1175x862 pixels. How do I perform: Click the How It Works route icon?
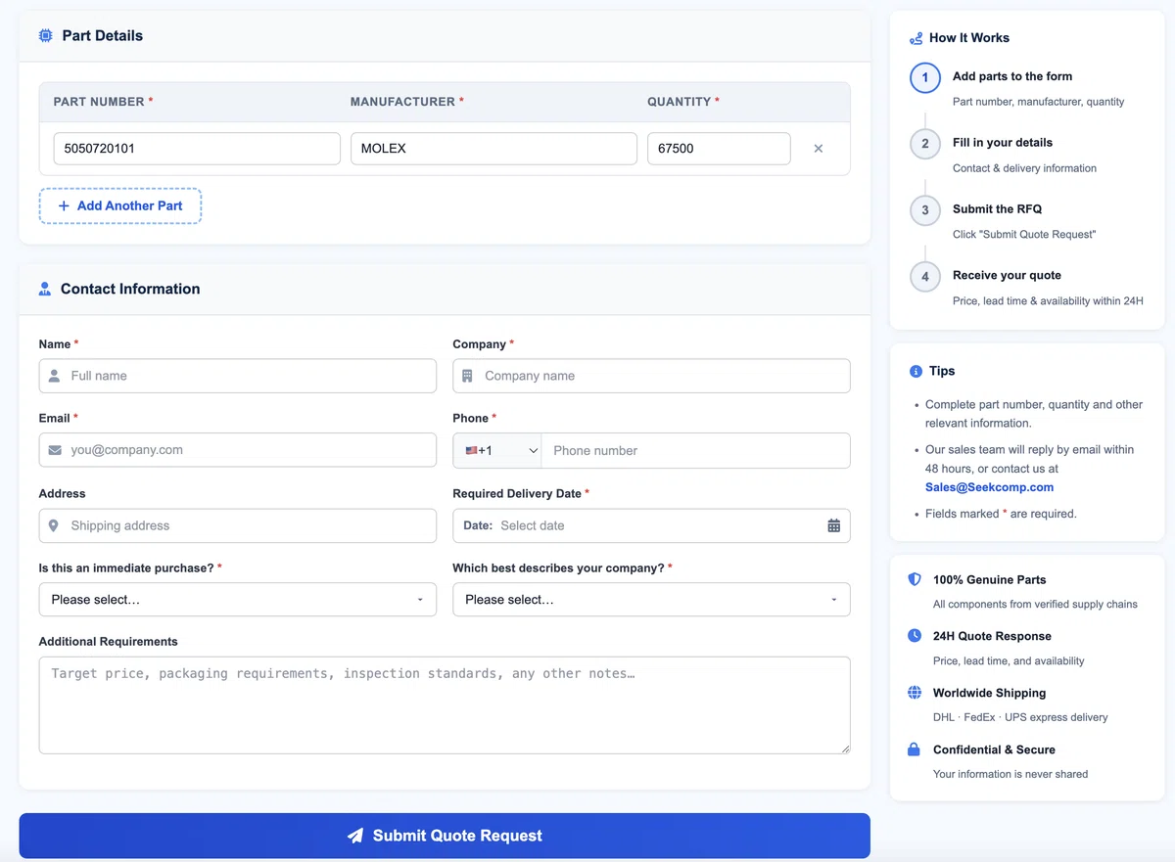coord(916,38)
